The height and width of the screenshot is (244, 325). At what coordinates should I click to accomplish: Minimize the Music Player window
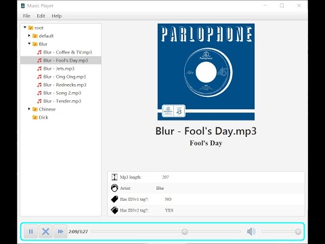(x=265, y=5)
